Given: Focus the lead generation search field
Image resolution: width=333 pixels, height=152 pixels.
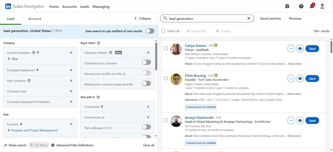Looking at the screenshot, I should point(207,18).
